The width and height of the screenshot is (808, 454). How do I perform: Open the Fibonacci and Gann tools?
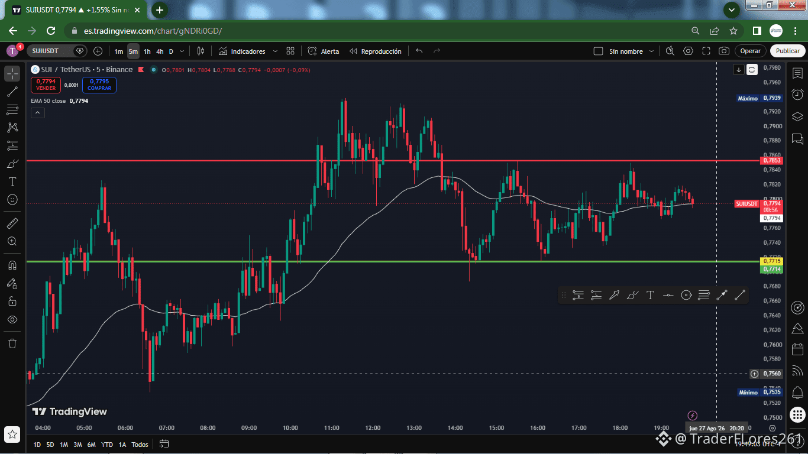[x=12, y=109]
